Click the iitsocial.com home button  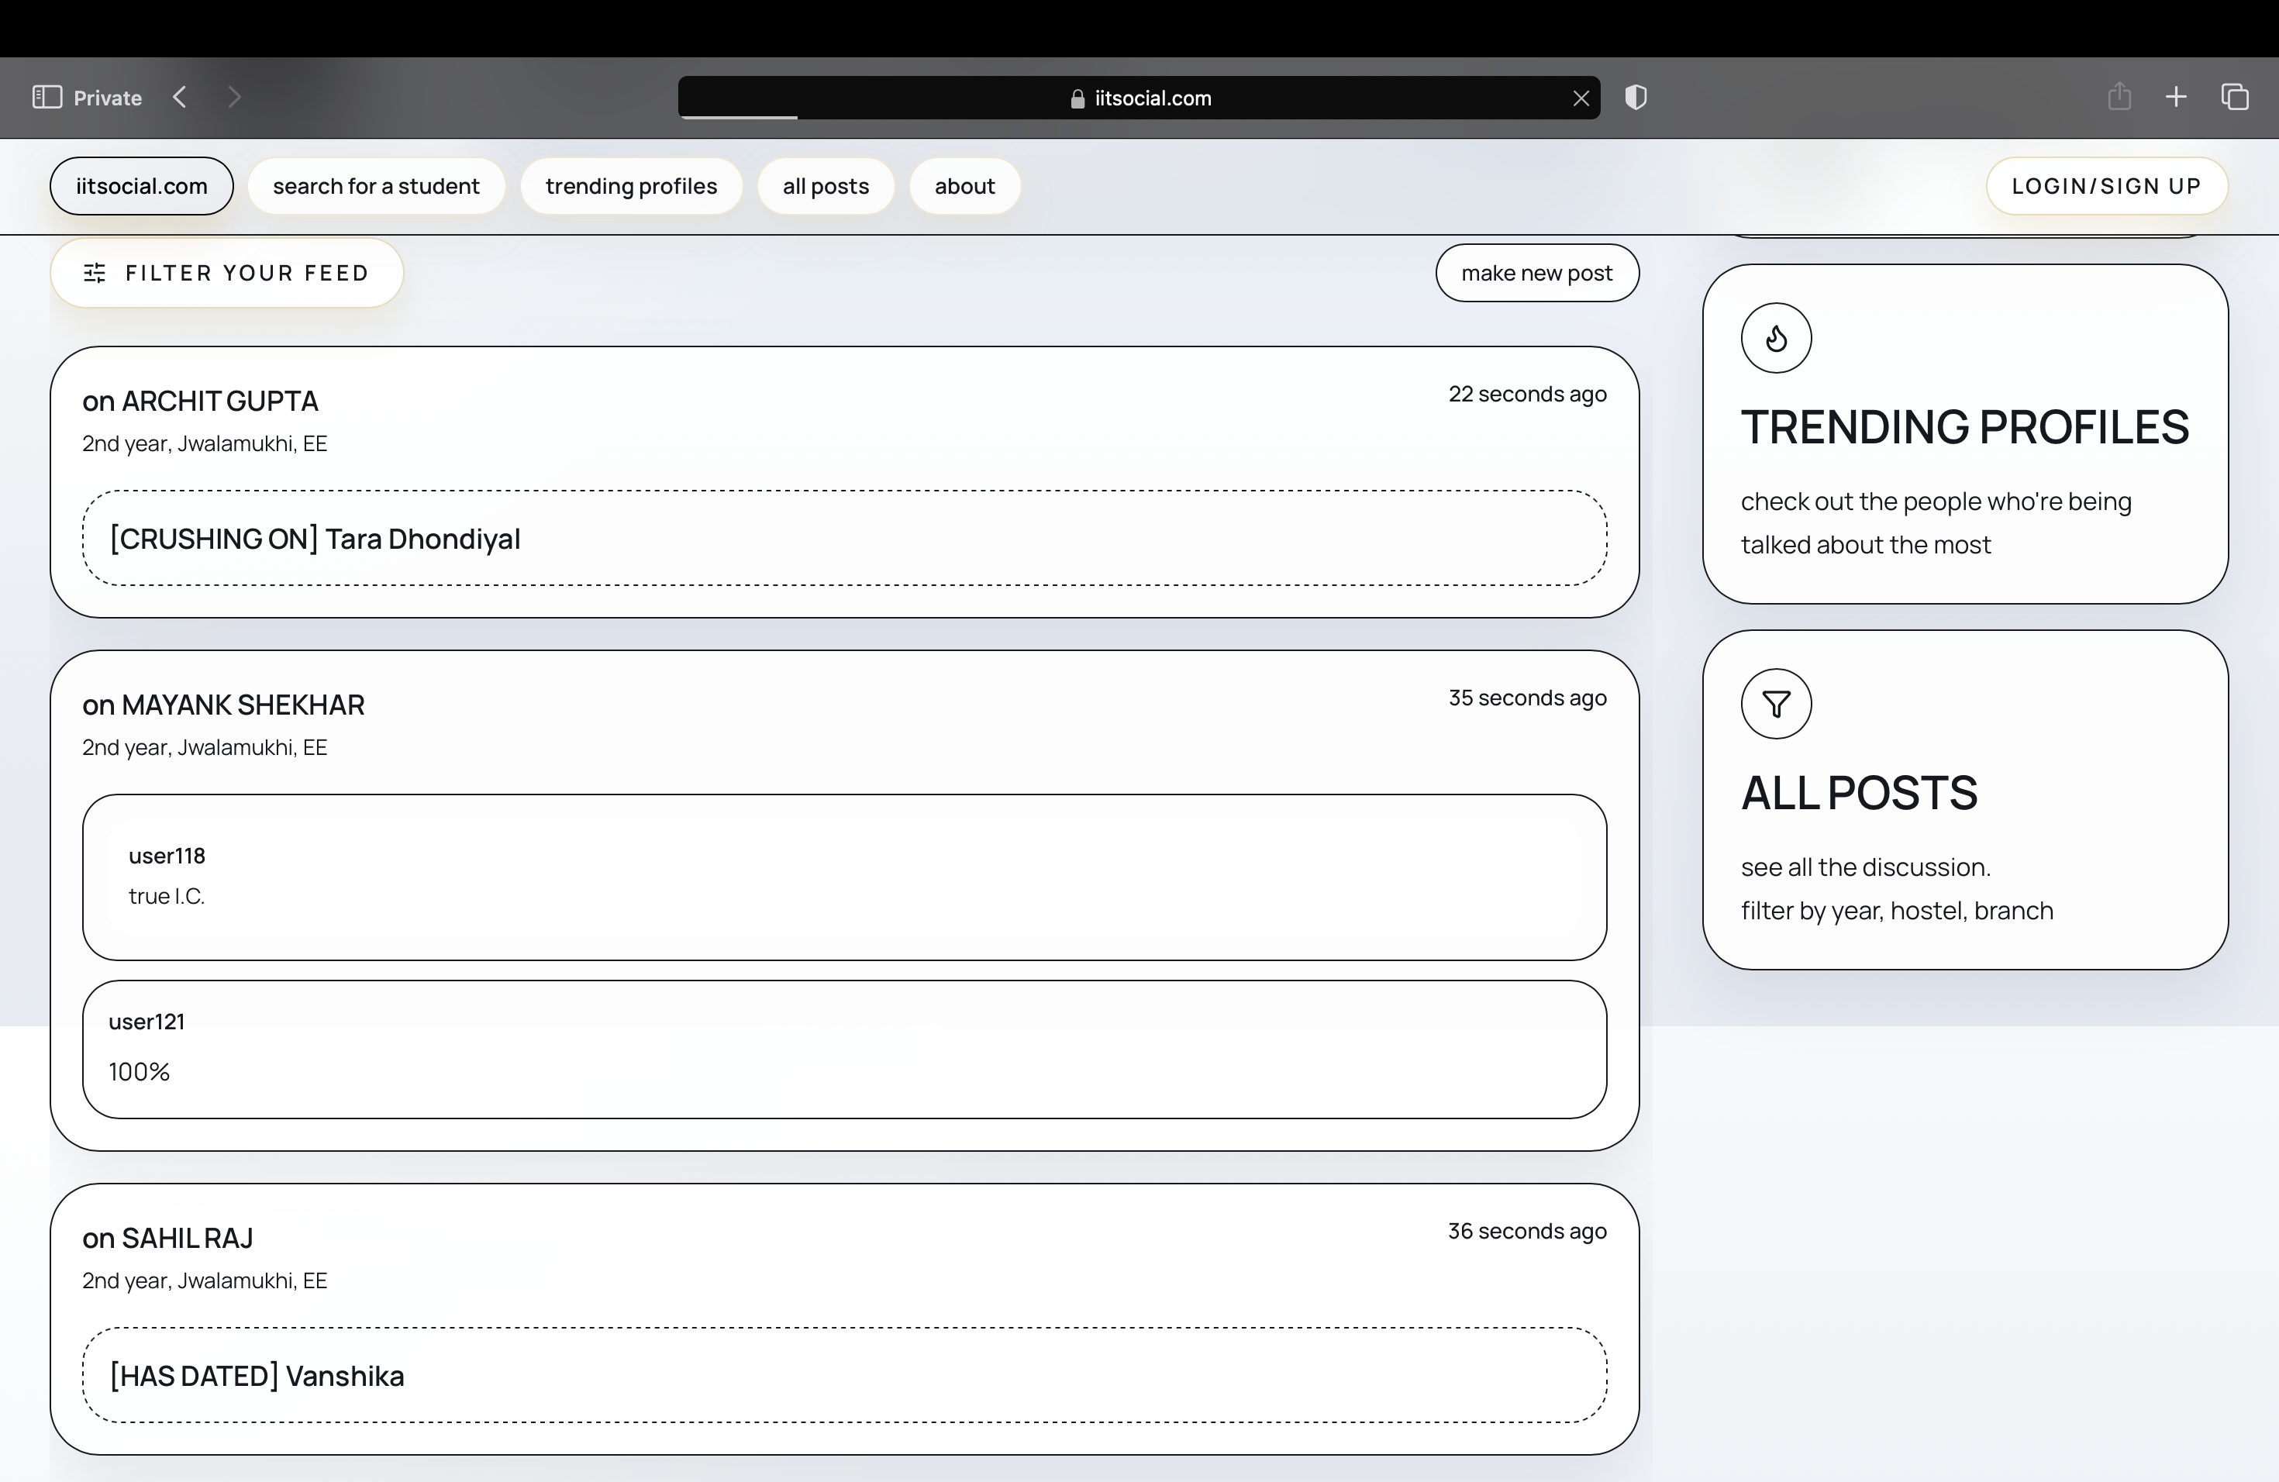tap(142, 186)
